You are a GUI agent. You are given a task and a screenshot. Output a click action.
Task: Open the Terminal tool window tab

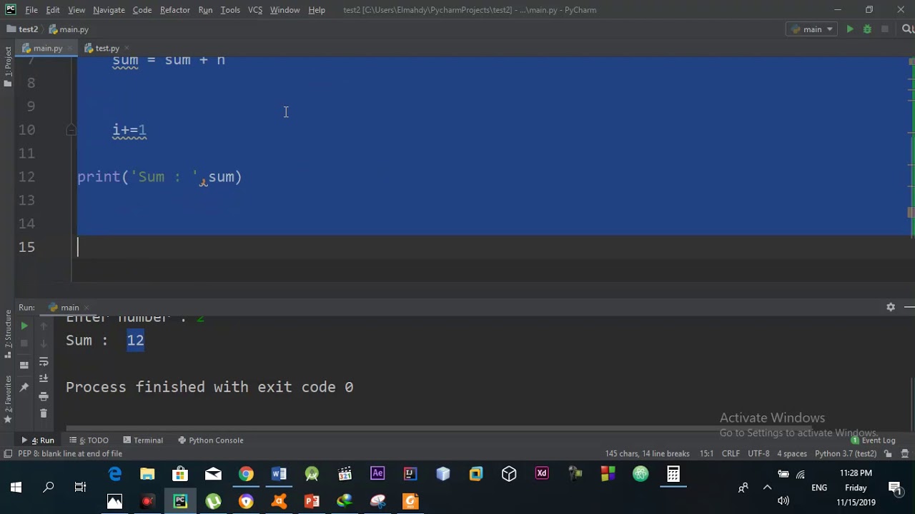[143, 440]
